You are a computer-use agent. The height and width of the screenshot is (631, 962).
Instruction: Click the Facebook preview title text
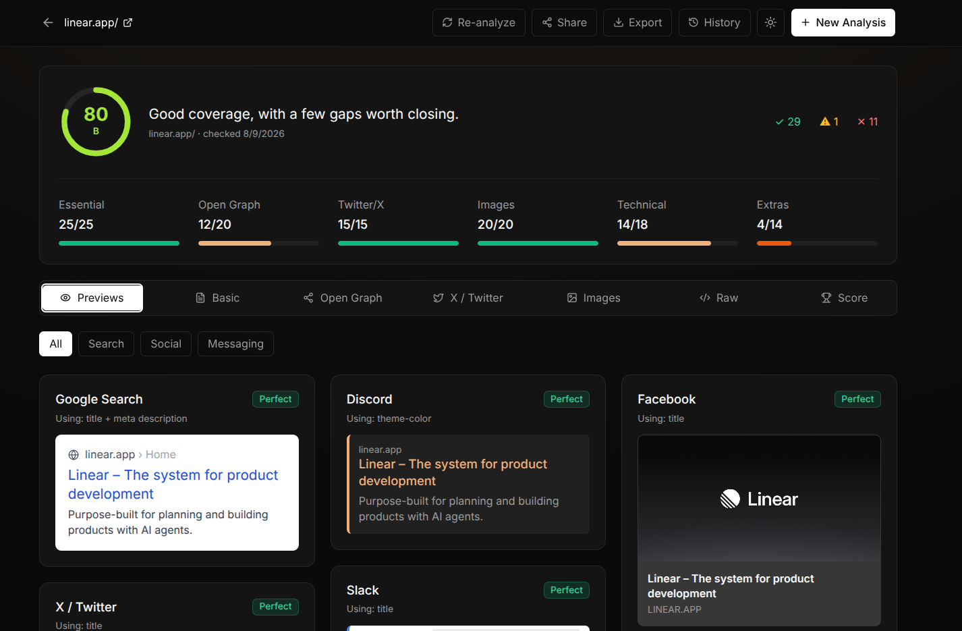click(x=731, y=586)
